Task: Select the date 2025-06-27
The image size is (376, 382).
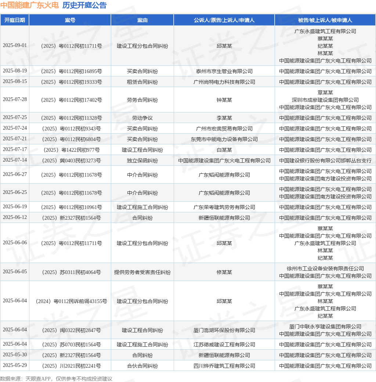Action: 15,174
